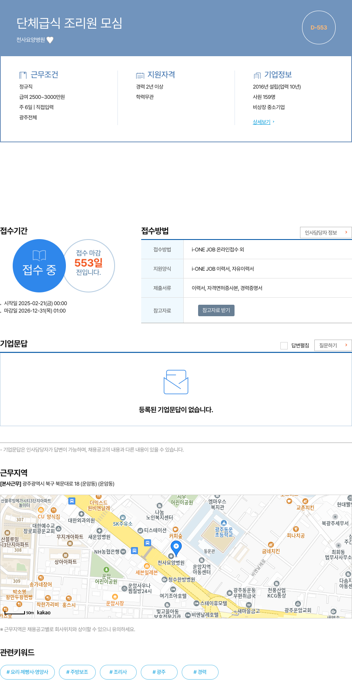Click the 굽네치킨 map marker
This screenshot has height=680, width=352.
[271, 545]
